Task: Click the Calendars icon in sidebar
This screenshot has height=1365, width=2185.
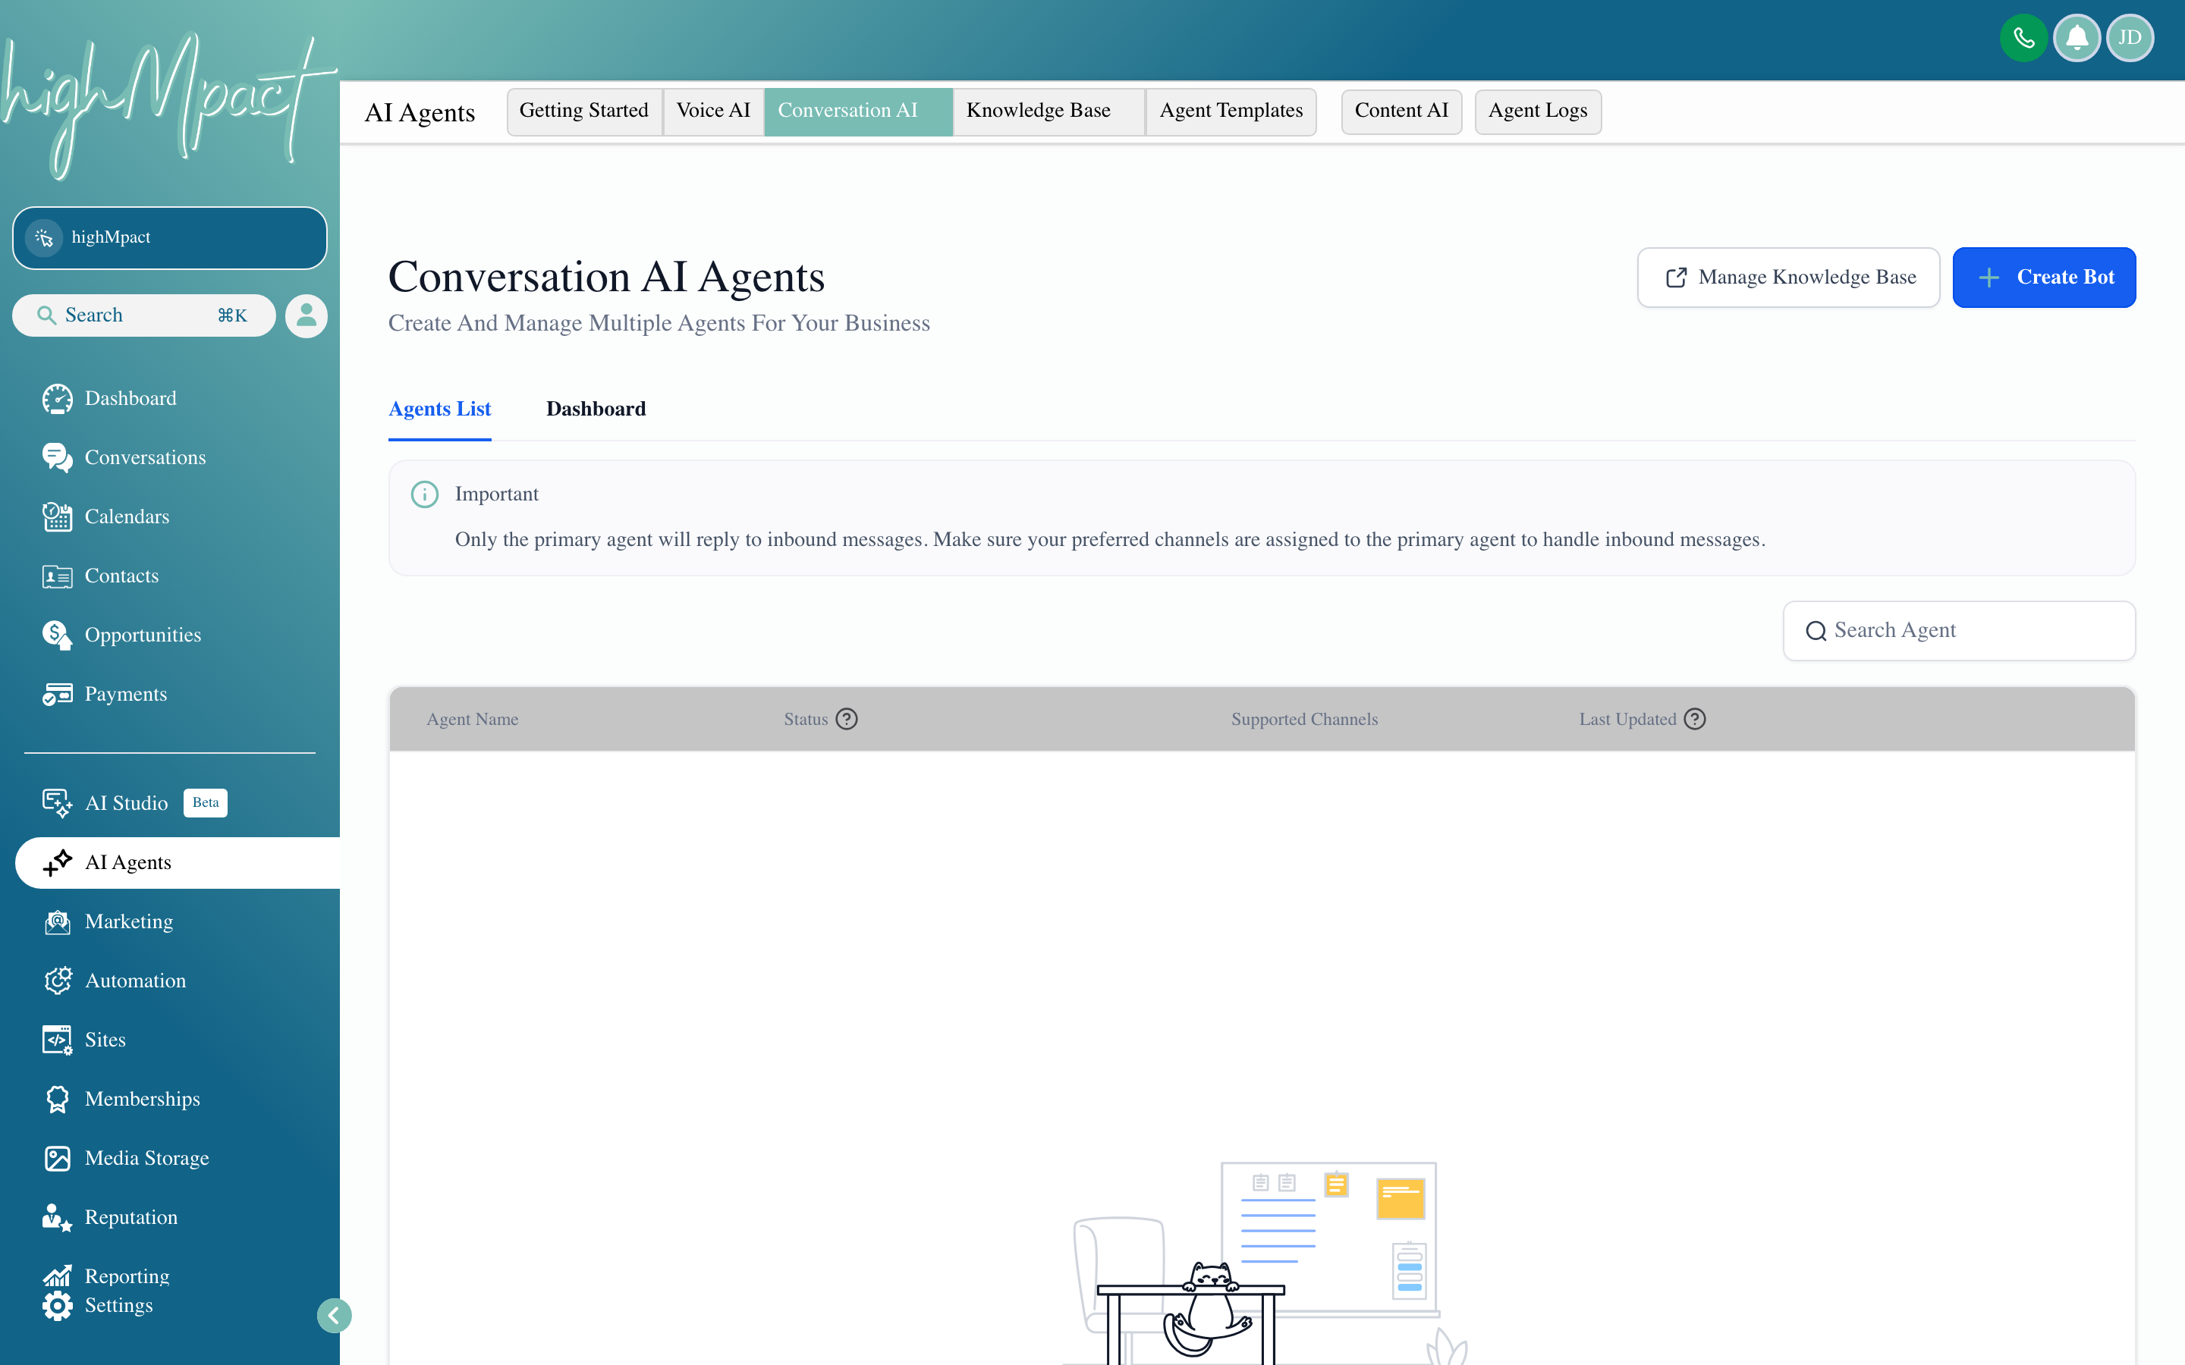Action: (57, 516)
